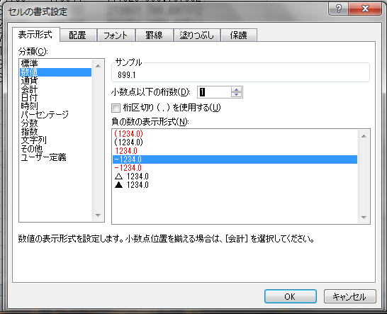
Task: Click negative format list scroll up arrow
Action: click(364, 136)
